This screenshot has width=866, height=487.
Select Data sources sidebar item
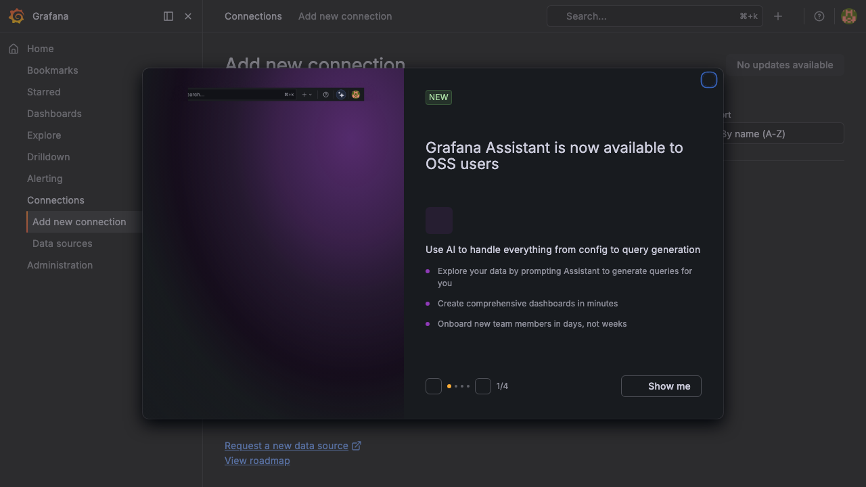point(62,243)
